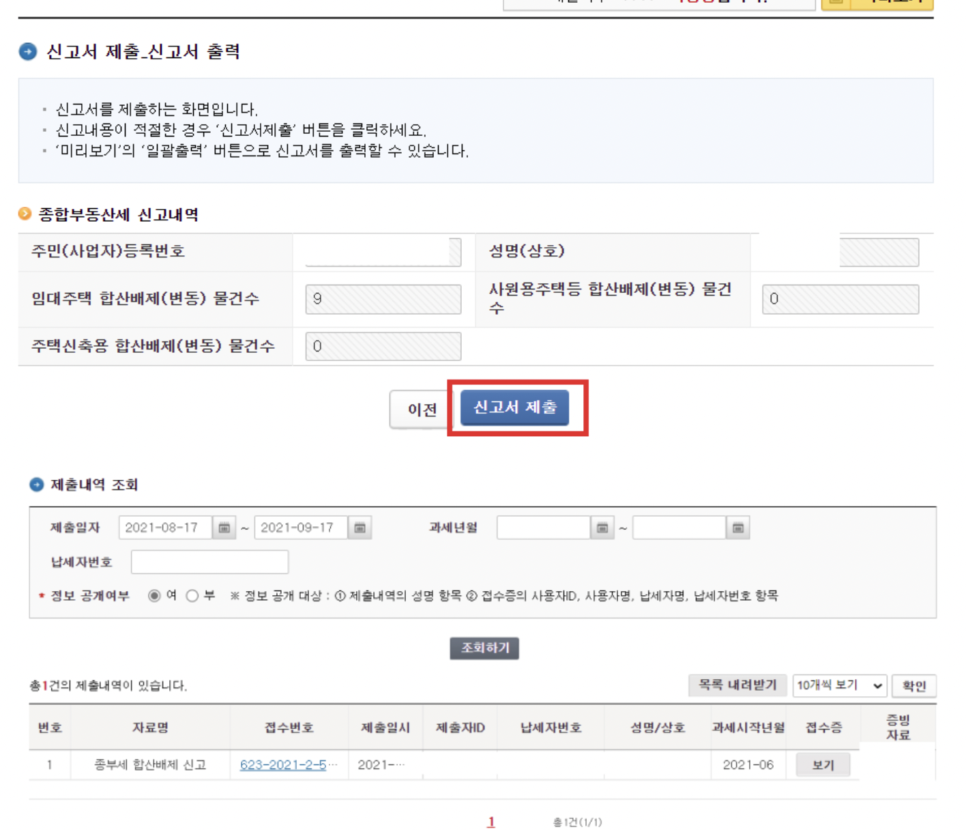Click the 납세자번호 input field
Screen dimensions: 966x830
click(x=209, y=561)
